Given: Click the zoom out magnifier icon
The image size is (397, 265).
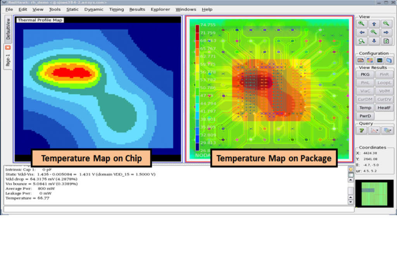Looking at the screenshot, I should point(386,24).
